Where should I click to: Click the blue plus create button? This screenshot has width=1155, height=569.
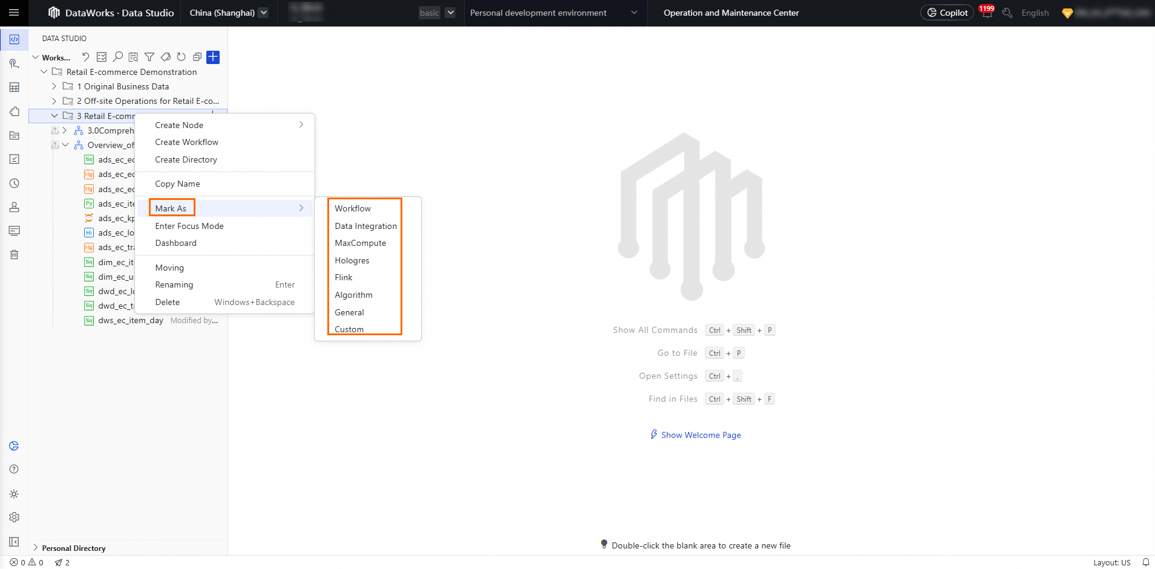pos(213,57)
